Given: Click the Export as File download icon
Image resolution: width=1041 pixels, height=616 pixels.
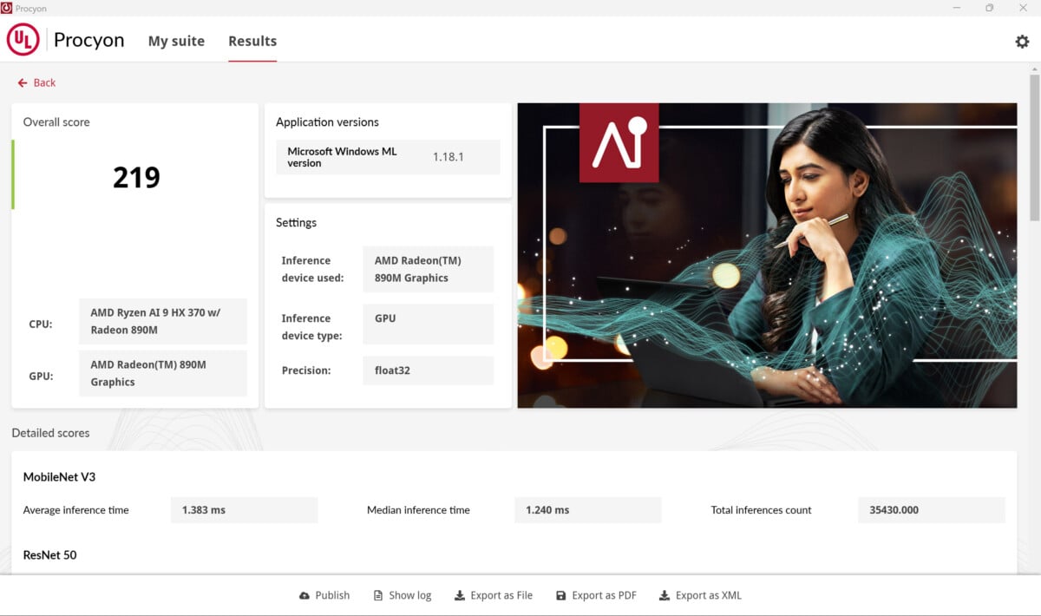Looking at the screenshot, I should (x=460, y=596).
